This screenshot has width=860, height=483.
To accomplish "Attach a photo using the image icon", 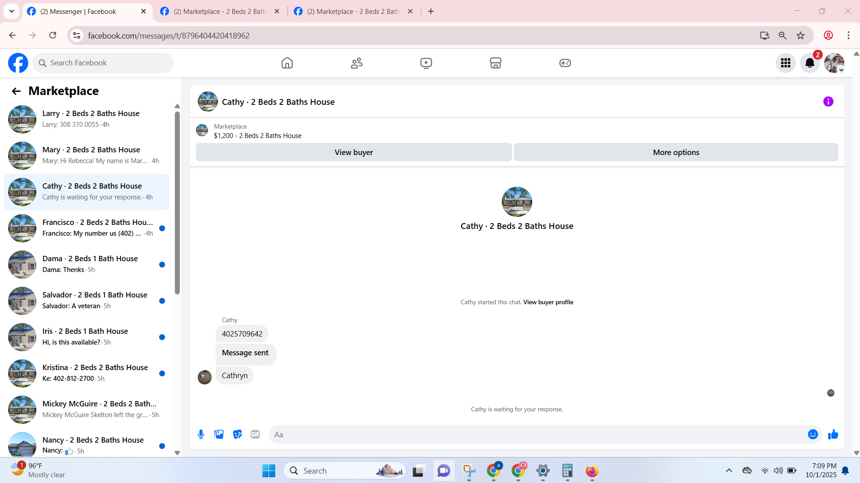I will pos(219,435).
